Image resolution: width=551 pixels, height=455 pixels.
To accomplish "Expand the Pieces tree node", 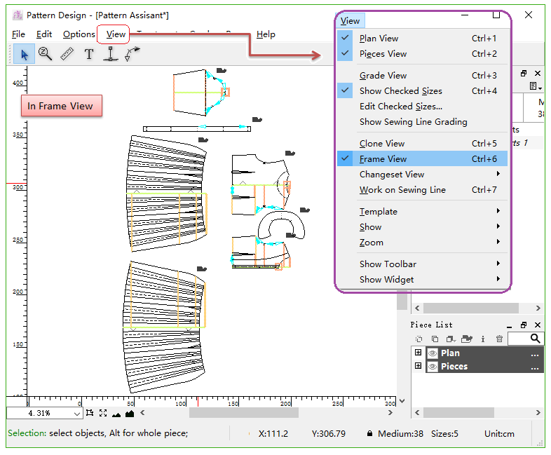I will coord(419,367).
